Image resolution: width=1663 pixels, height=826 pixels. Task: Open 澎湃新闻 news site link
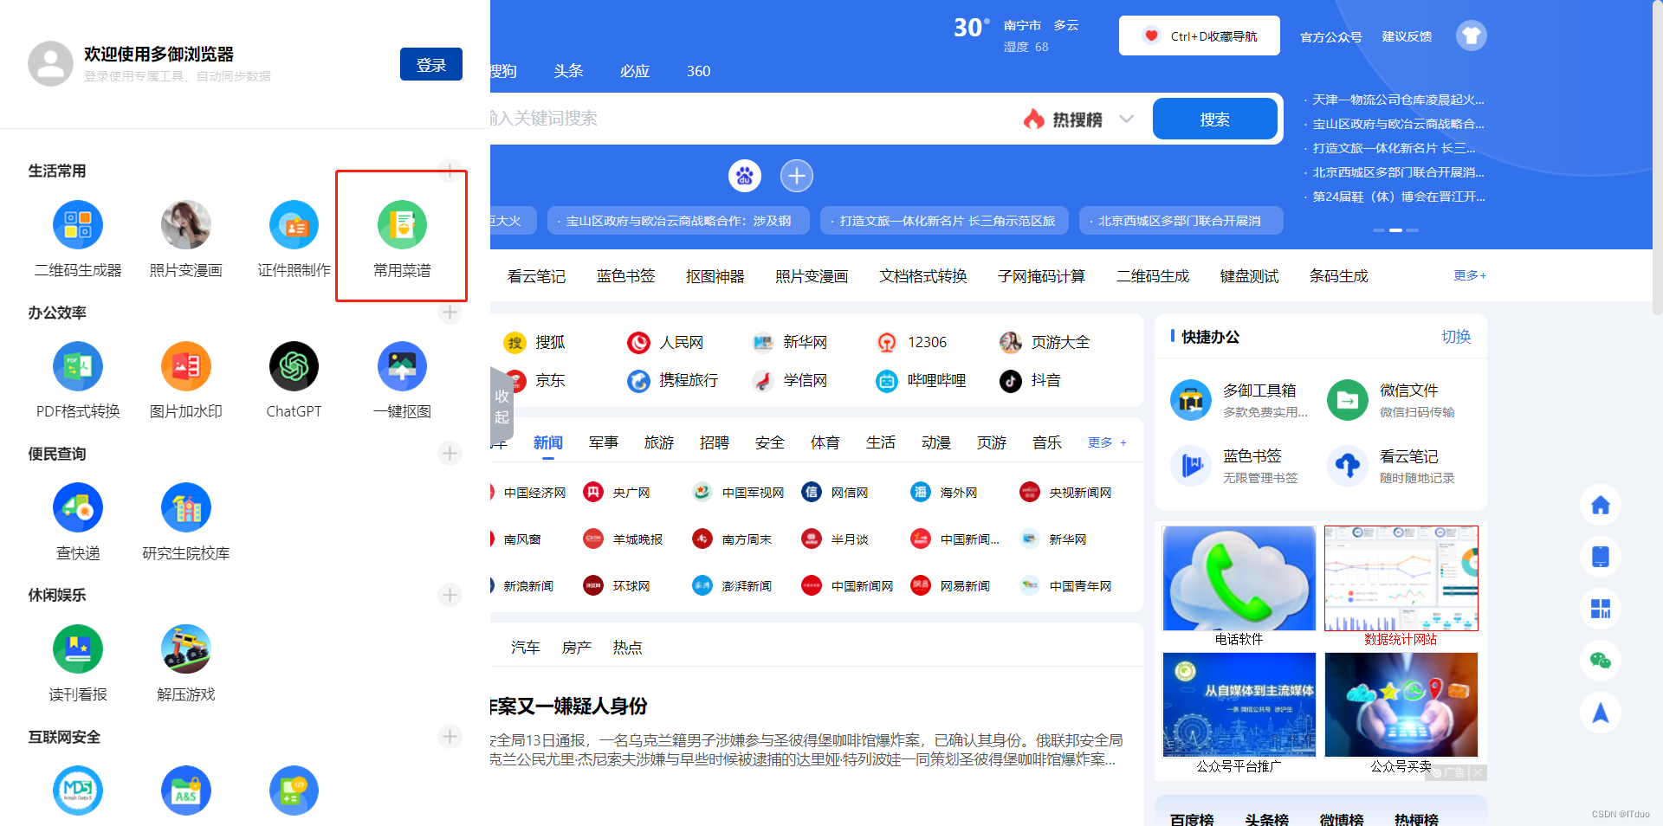[731, 586]
